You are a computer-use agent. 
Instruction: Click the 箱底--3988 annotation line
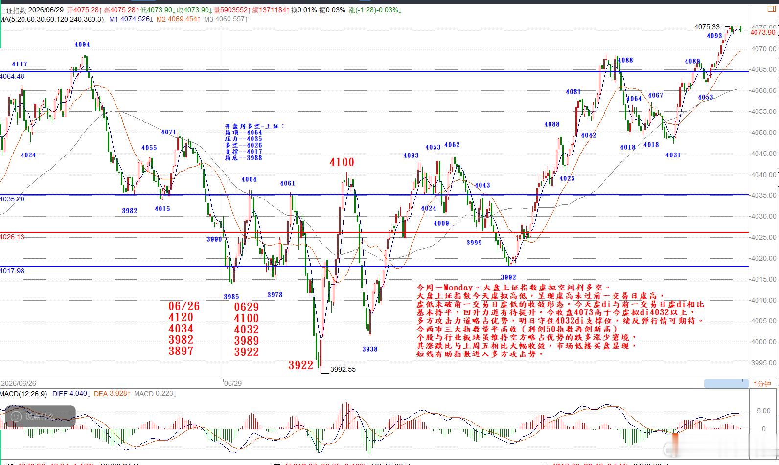point(243,158)
